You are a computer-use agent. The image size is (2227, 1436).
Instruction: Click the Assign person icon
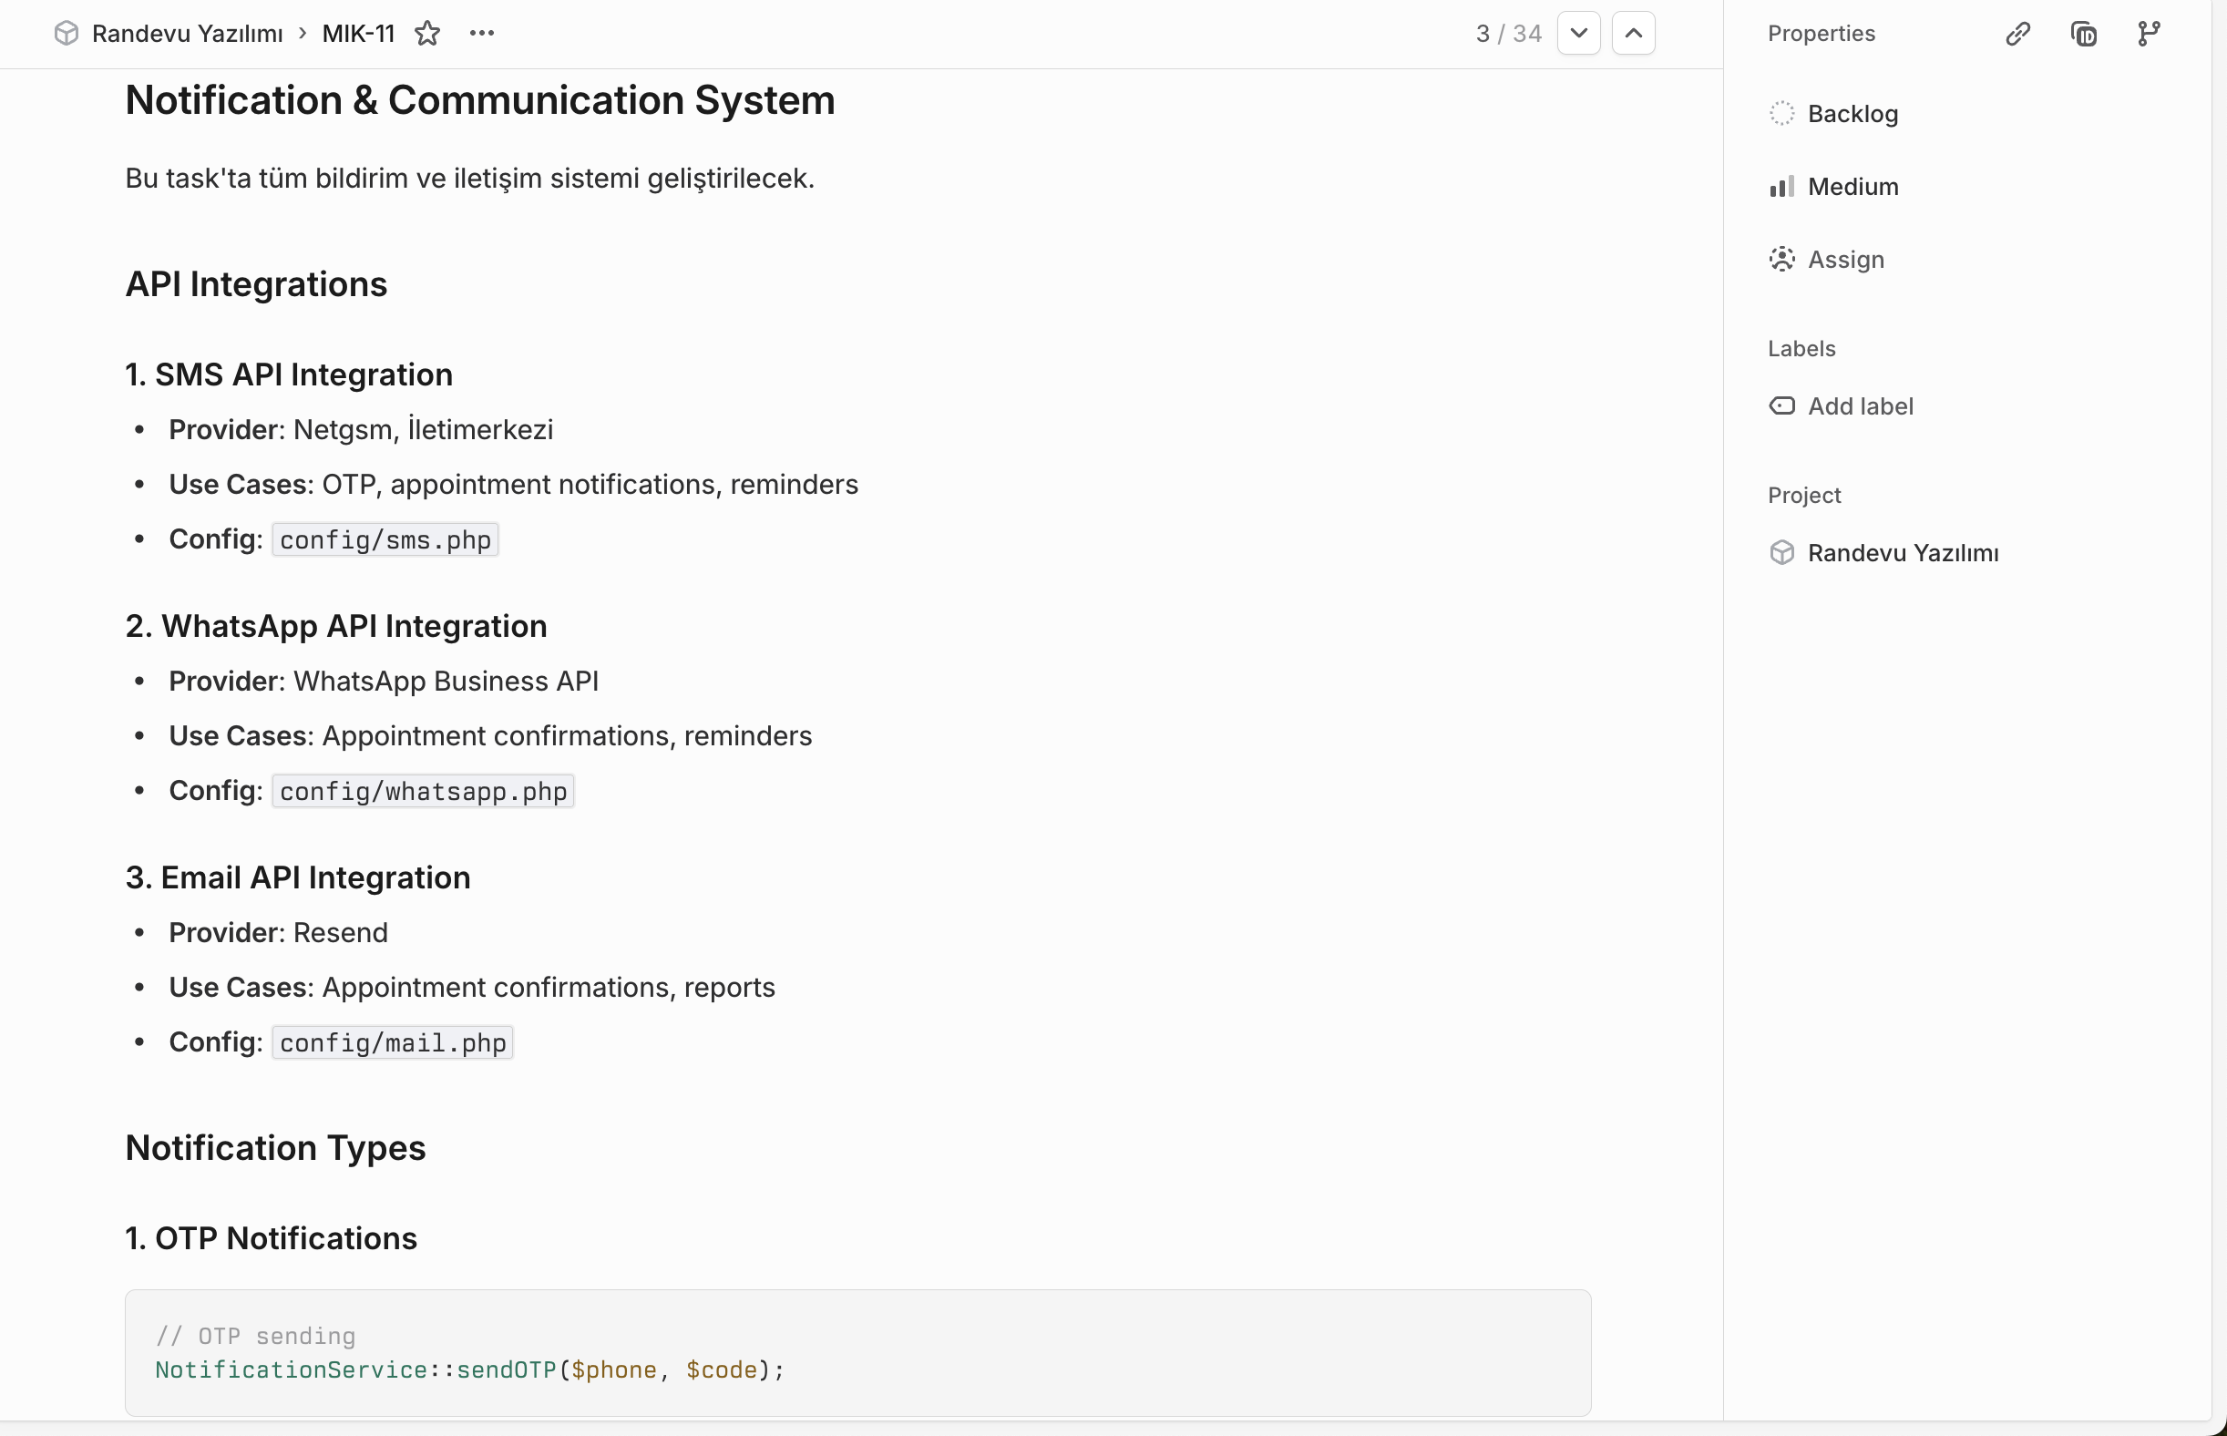[1782, 259]
